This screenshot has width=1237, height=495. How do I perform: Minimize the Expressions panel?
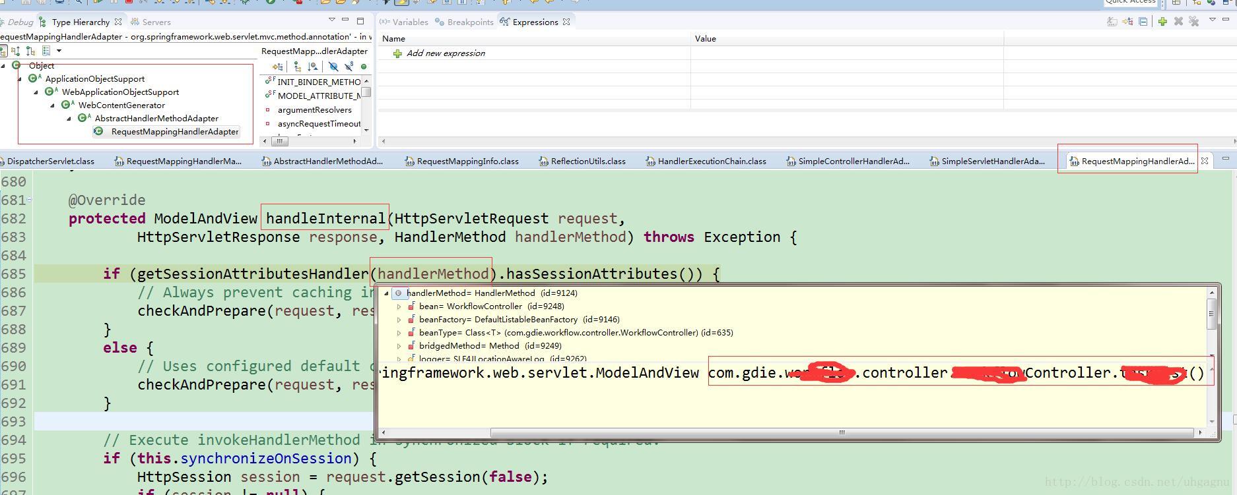pyautogui.click(x=1227, y=20)
